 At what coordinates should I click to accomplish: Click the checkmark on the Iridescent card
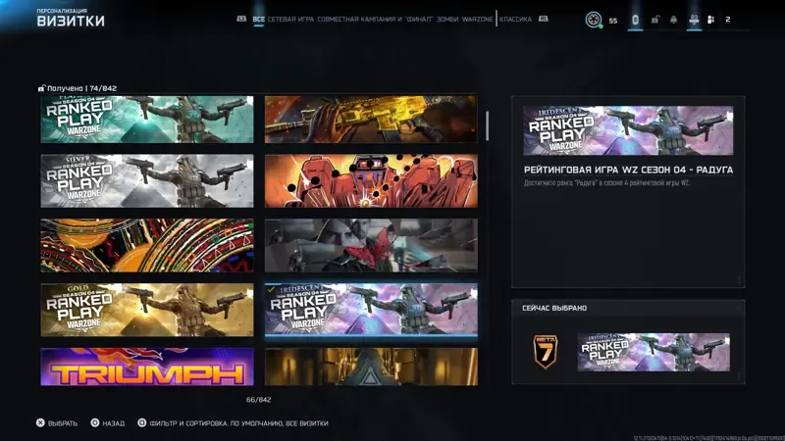click(271, 289)
